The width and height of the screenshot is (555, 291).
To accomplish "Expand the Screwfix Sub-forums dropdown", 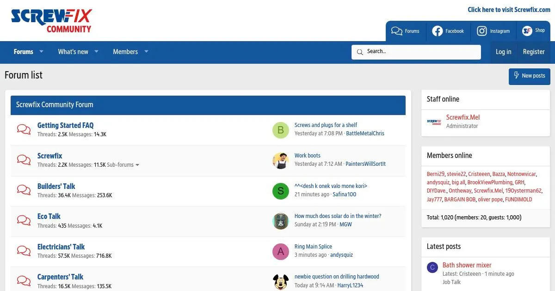I will tap(123, 165).
